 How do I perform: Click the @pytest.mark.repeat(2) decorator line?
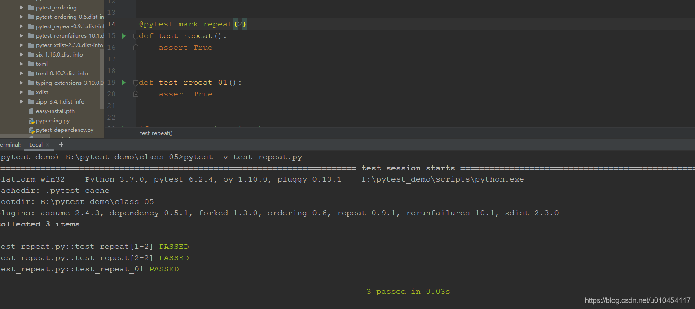(193, 24)
